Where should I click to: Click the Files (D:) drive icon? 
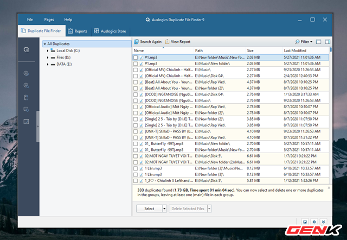53,58
